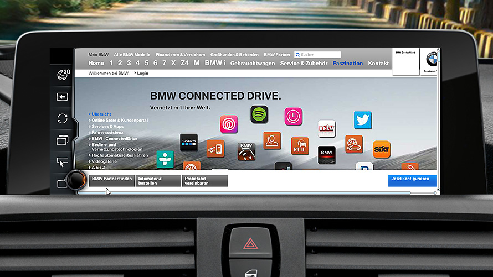Click the BMW Partner finden button
Viewport: 493px width, 277px height.
[111, 181]
